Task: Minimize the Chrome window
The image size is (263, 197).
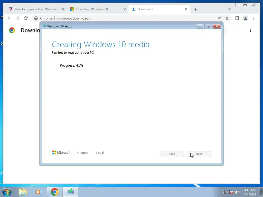Action: coord(238,5)
